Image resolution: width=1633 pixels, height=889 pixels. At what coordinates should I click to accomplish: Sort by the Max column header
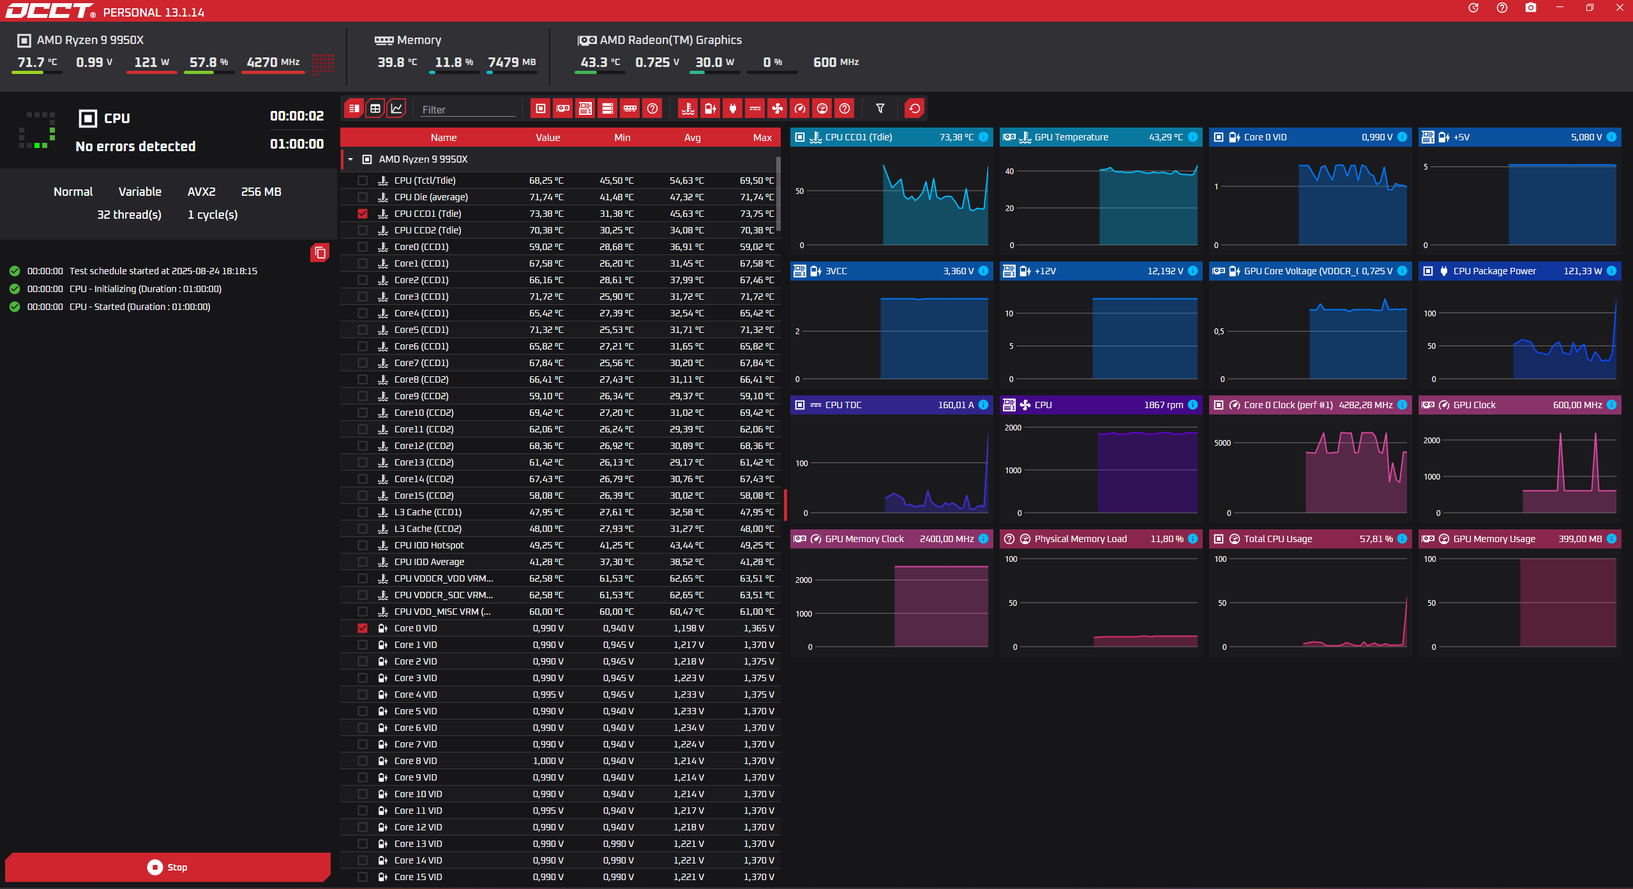tap(762, 138)
